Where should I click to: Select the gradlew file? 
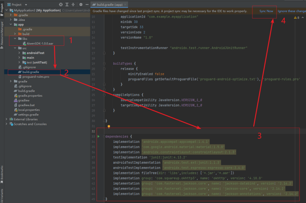tap(22, 100)
